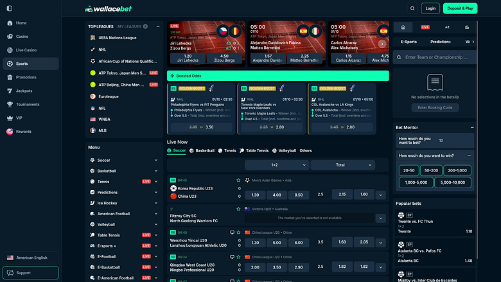Toggle draw odds 4.00 in Korea-China match
The width and height of the screenshot is (501, 282).
(x=277, y=195)
